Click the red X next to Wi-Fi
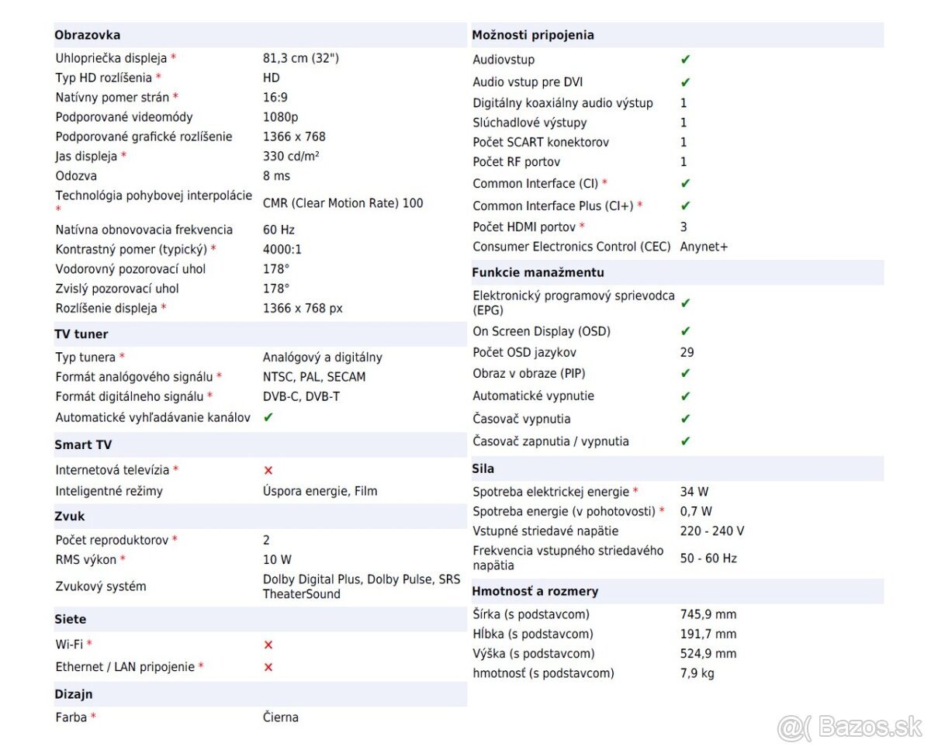Image resolution: width=931 pixels, height=750 pixels. click(268, 645)
